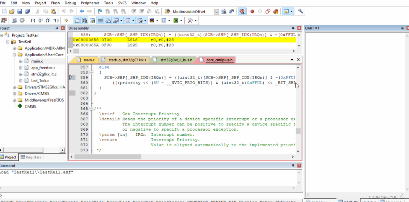This screenshot has width=409, height=202.
Task: Collapse the Application/User/Core folder
Action: pyautogui.click(x=14, y=55)
